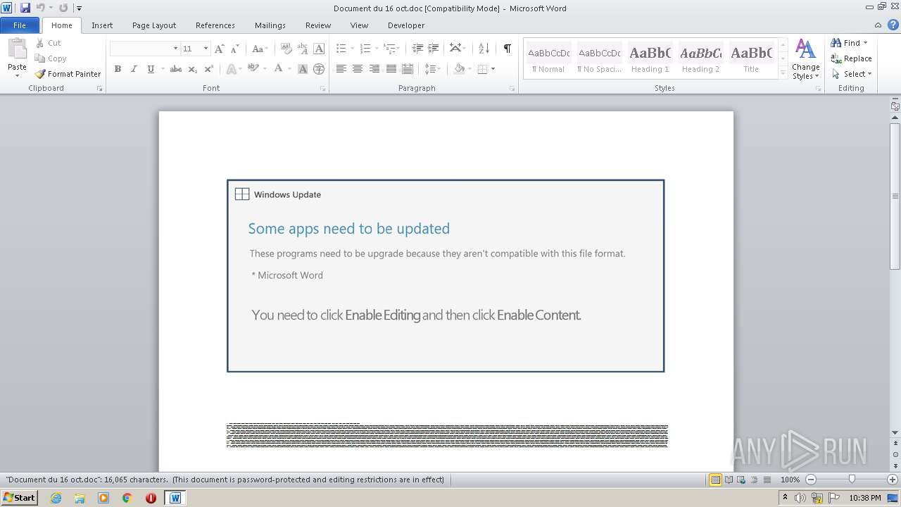
Task: Click the zoom in plus button
Action: (893, 480)
